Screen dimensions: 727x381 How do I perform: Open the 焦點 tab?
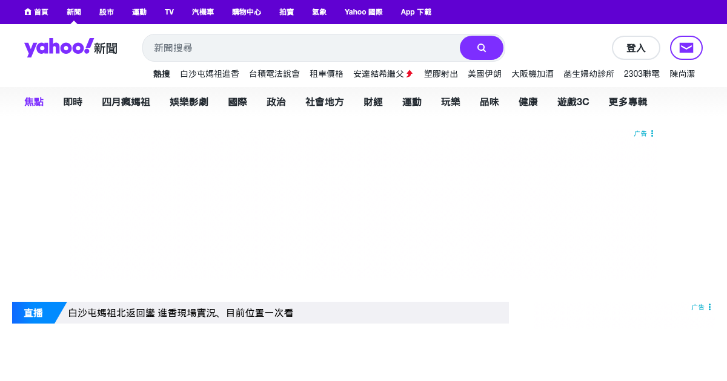pyautogui.click(x=34, y=102)
